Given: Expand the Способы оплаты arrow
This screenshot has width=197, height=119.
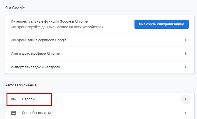Looking at the screenshot, I should click(x=186, y=113).
